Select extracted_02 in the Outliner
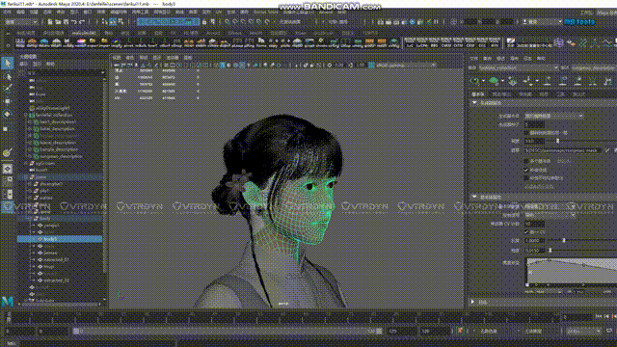Viewport: 617px width, 347px height. [57, 280]
